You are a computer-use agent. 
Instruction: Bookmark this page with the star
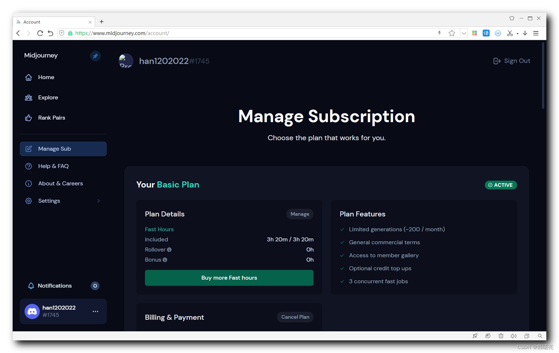click(x=452, y=33)
